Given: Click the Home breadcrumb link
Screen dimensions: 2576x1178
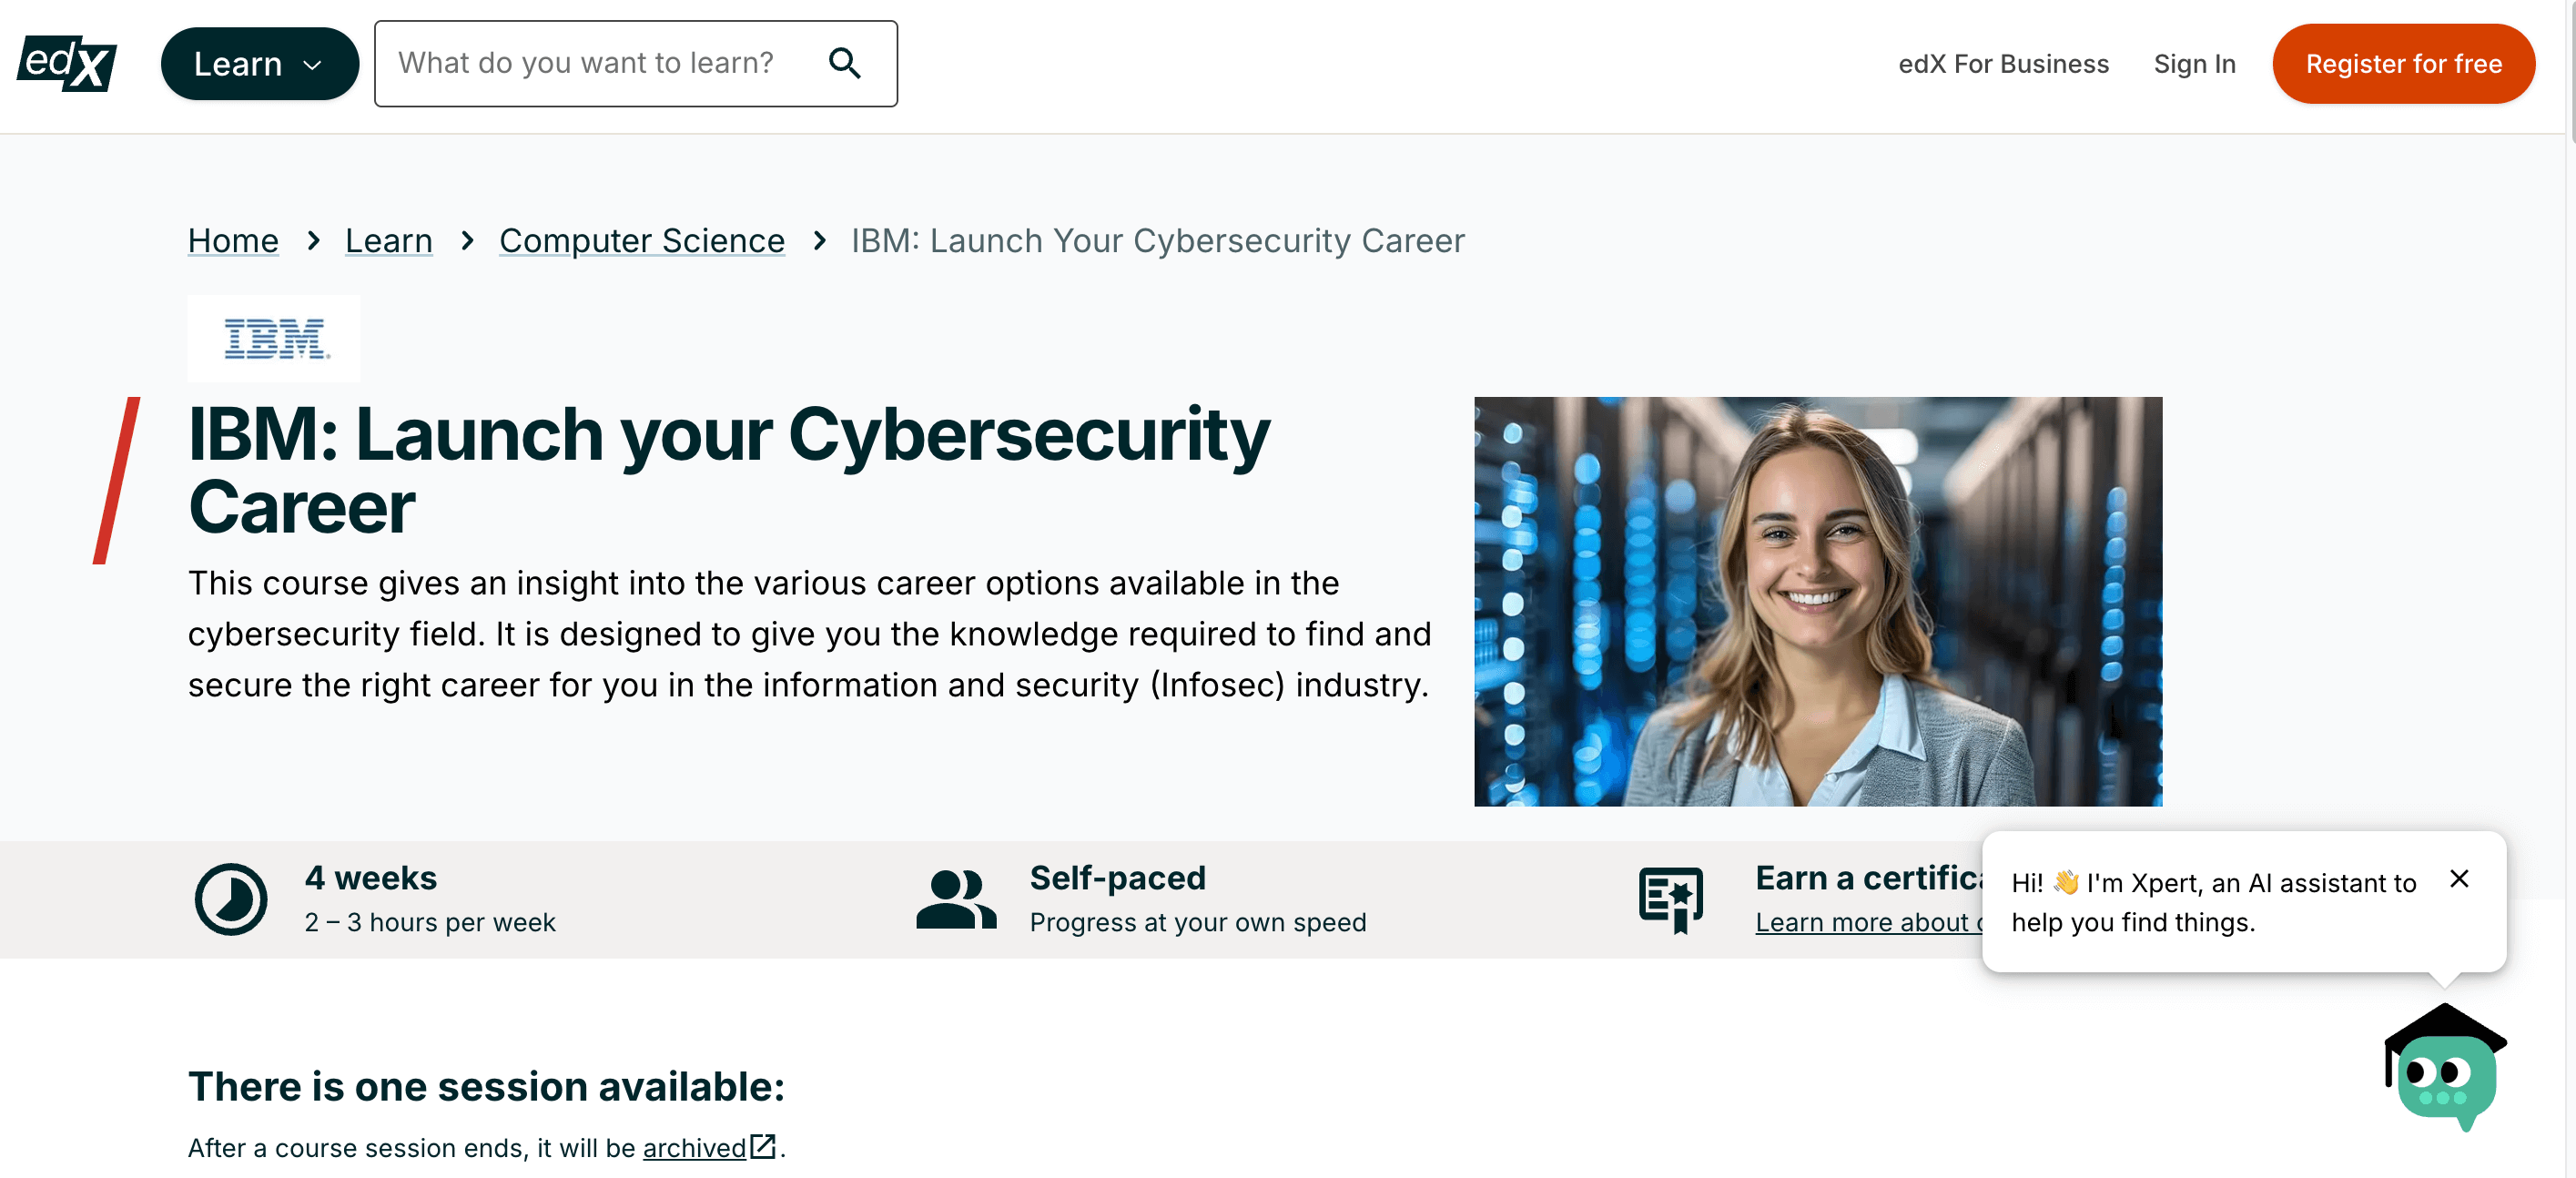Looking at the screenshot, I should (233, 241).
